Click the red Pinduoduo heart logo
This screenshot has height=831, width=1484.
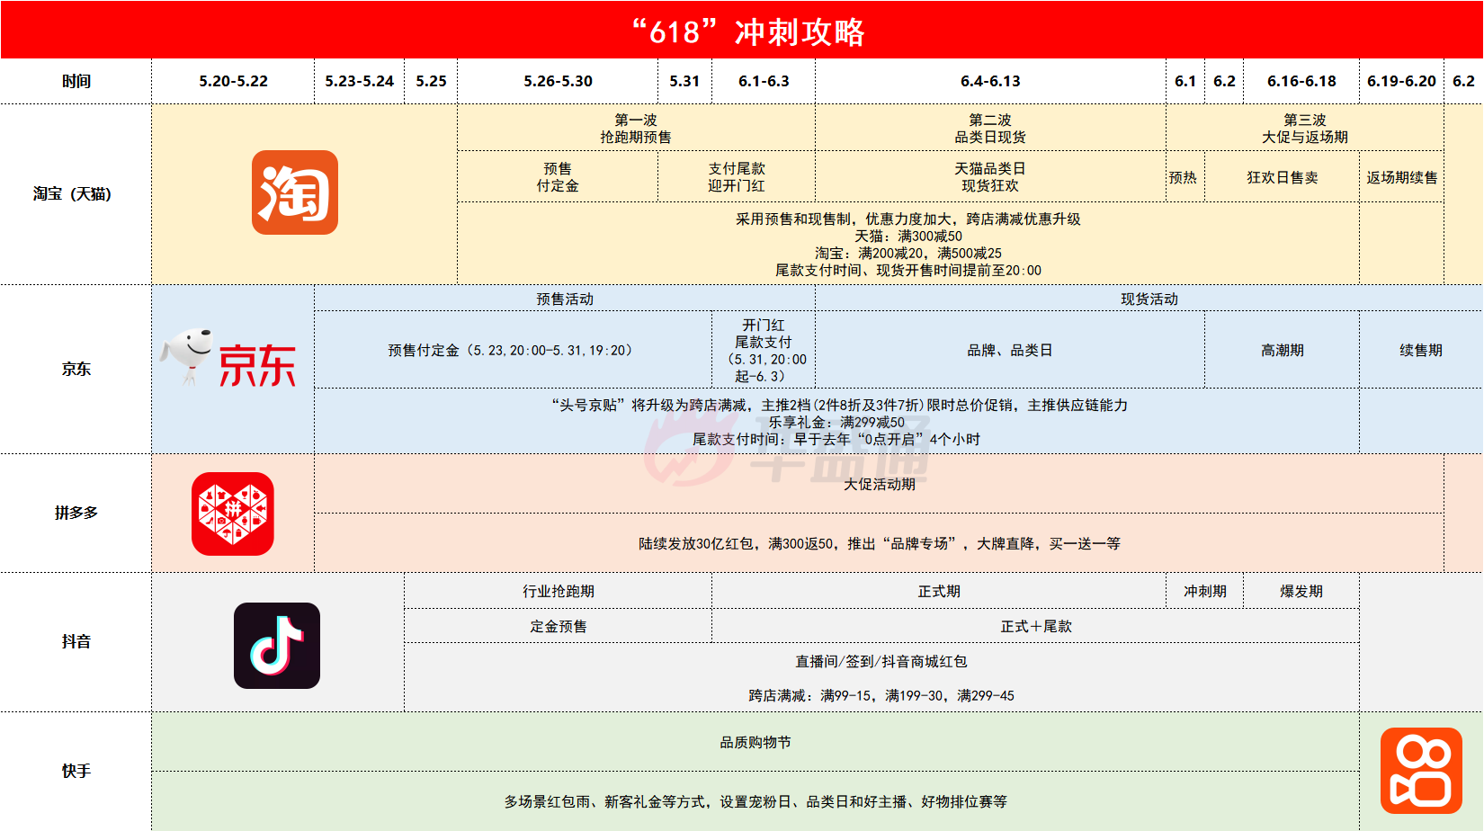click(x=233, y=514)
